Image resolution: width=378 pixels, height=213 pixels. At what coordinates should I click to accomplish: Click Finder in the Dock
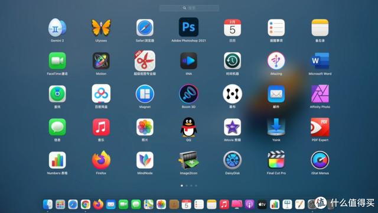tap(48, 205)
